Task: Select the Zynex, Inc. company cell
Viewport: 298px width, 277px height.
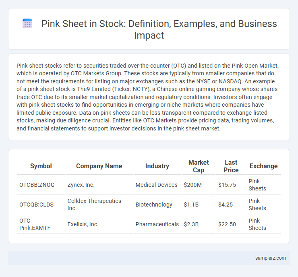Action: (x=99, y=185)
